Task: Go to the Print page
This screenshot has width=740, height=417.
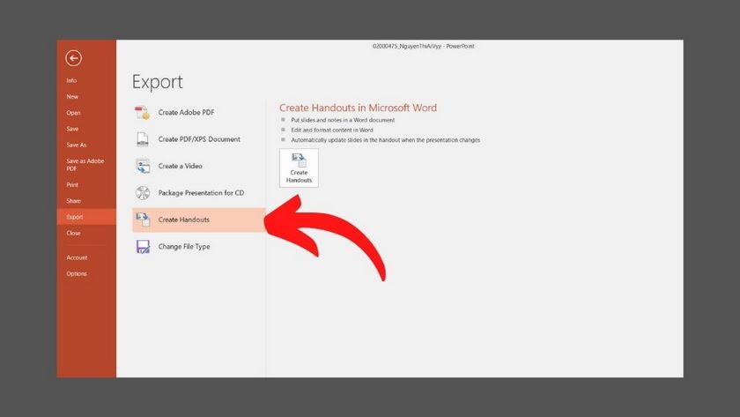Action: pyautogui.click(x=72, y=184)
